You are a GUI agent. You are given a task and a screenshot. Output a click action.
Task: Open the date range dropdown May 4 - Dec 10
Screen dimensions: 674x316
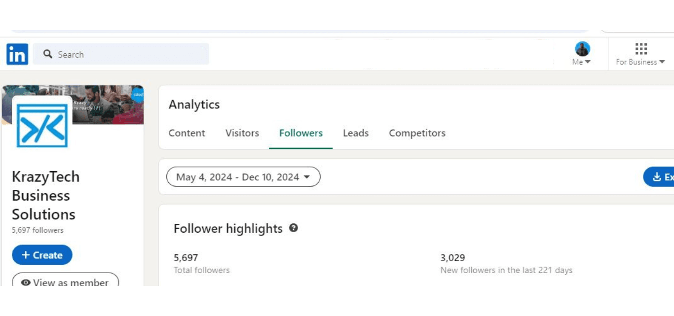click(243, 177)
